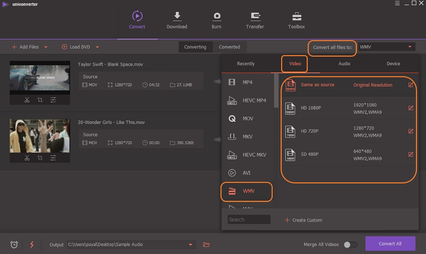
Task: Click the 390.52KB file size
Action: (x=185, y=143)
